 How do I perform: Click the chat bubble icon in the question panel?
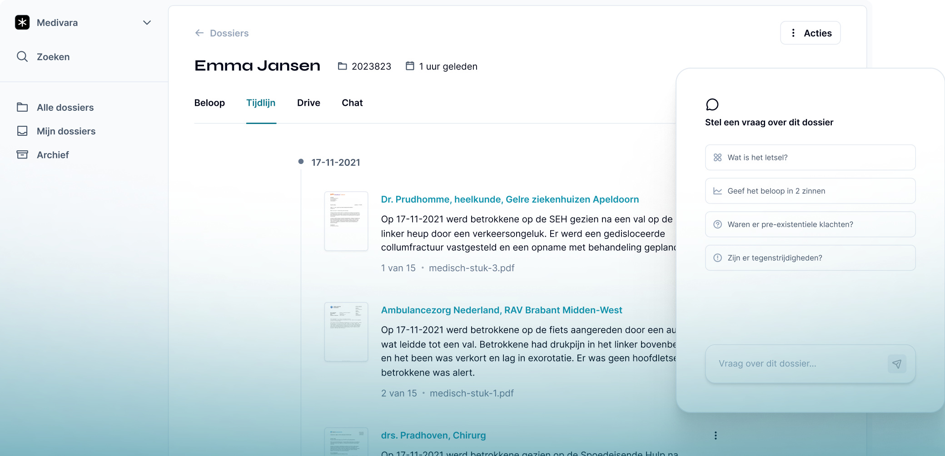click(x=712, y=104)
